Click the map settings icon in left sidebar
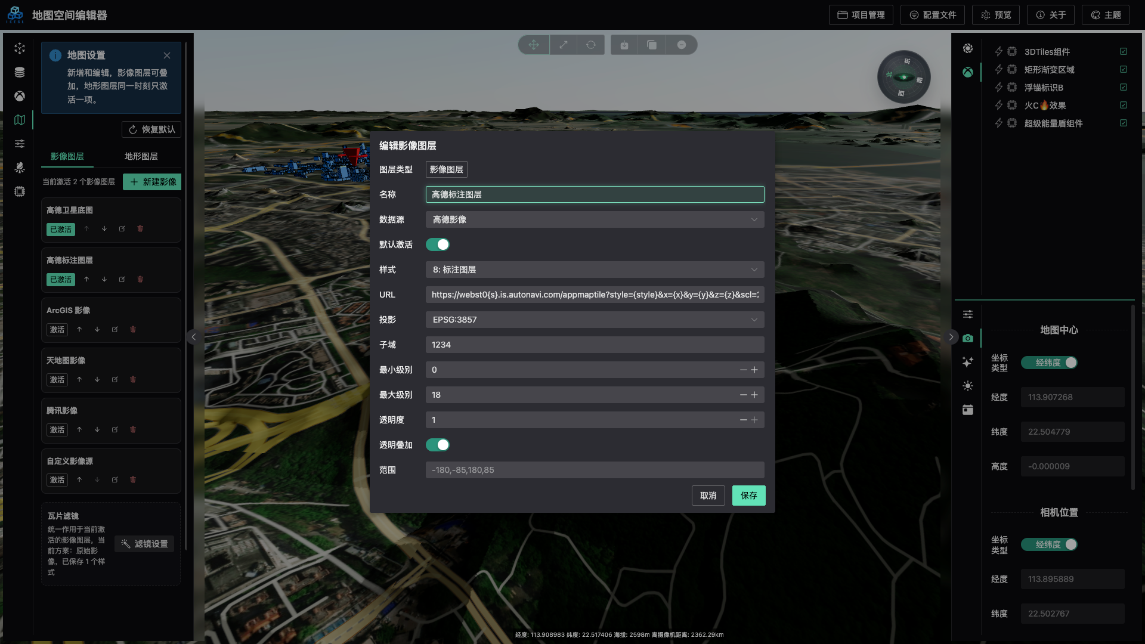The width and height of the screenshot is (1145, 644). pos(20,120)
